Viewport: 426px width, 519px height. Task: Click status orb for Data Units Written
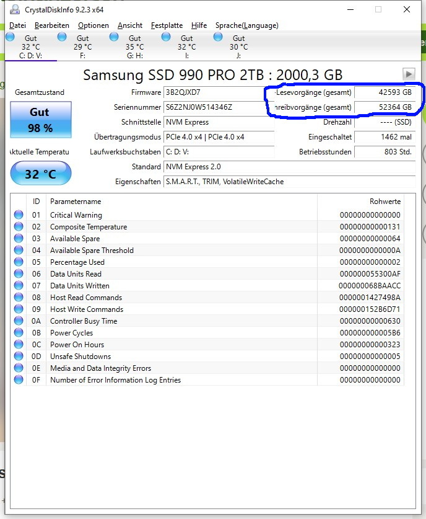point(19,285)
